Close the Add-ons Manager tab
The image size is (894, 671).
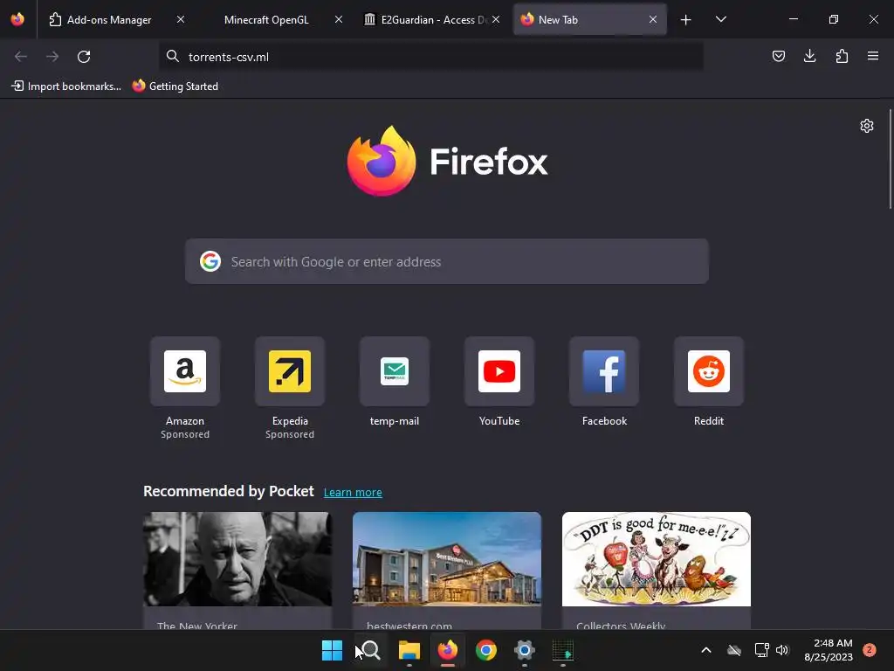pos(180,19)
